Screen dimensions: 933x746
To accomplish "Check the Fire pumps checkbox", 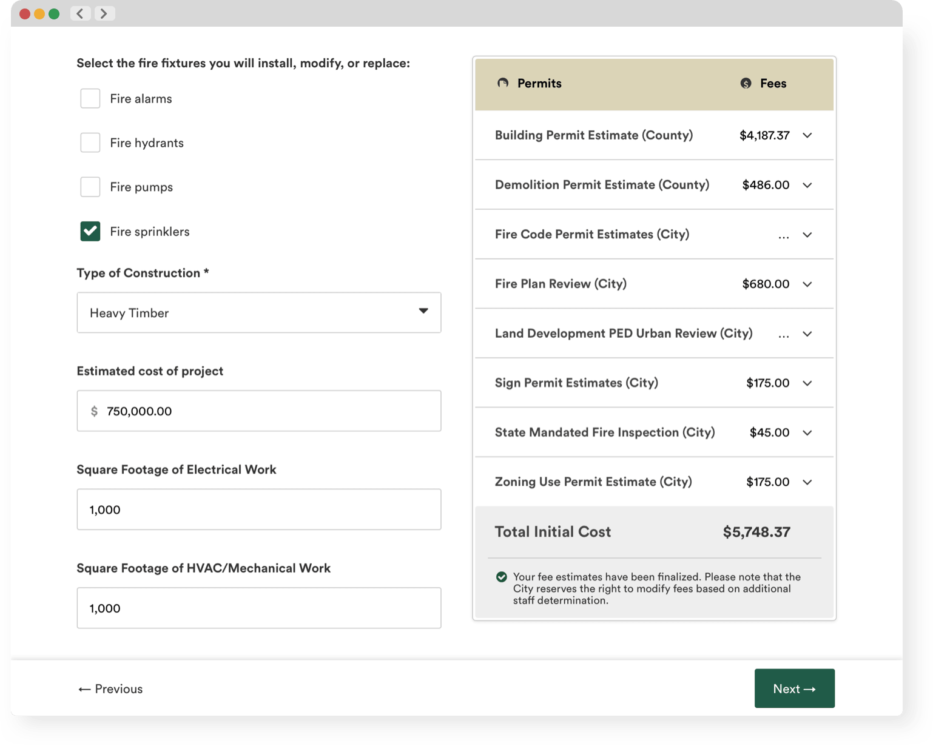I will point(90,187).
